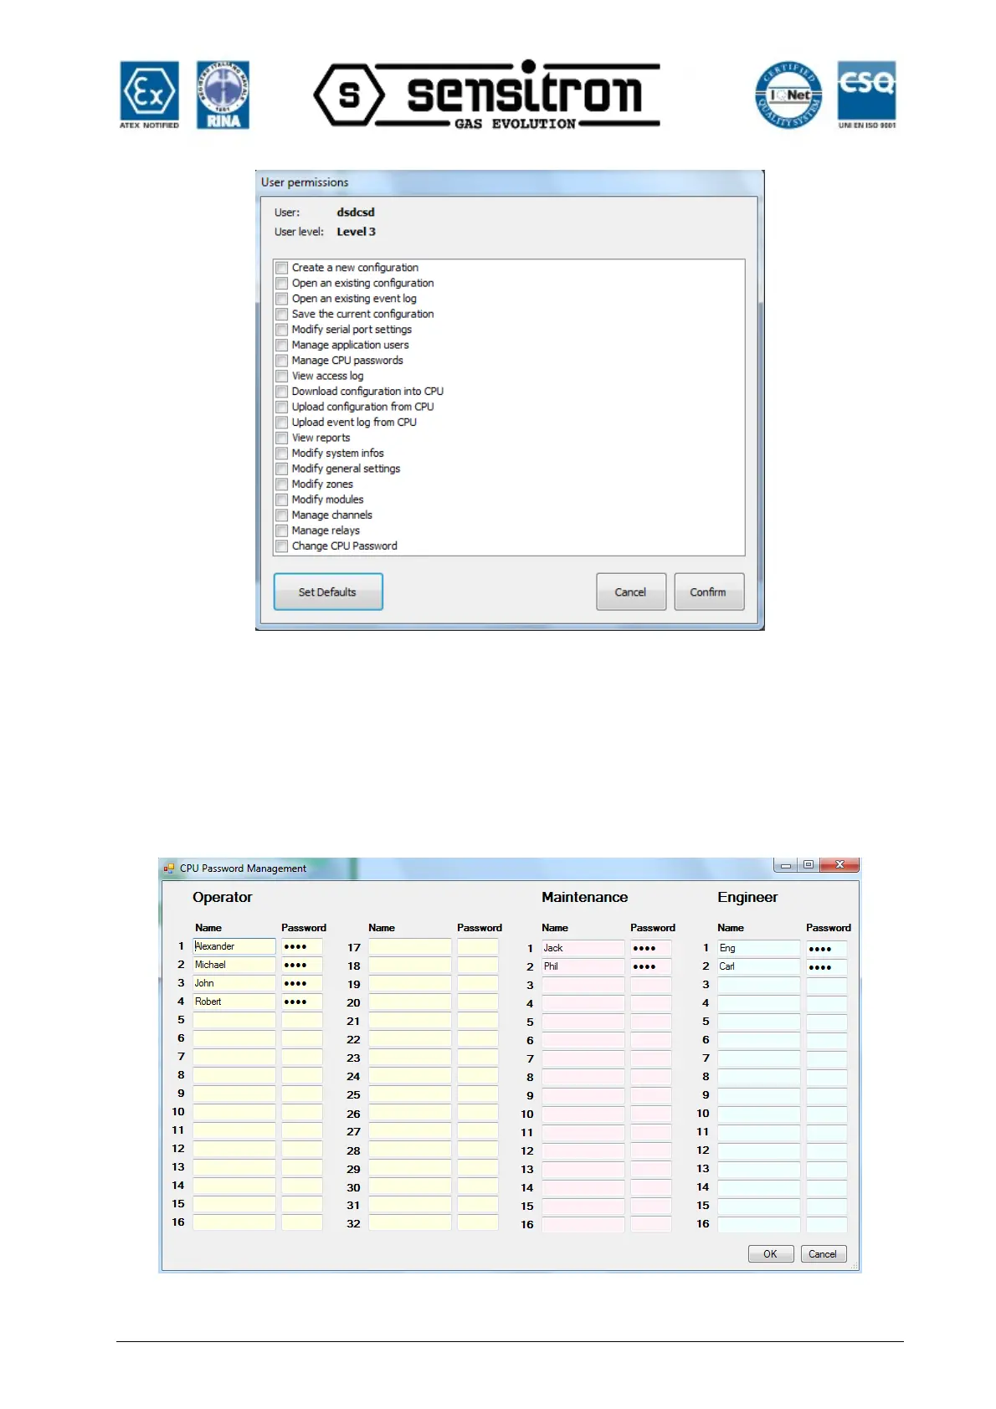Click password field for Jack

pos(651,948)
